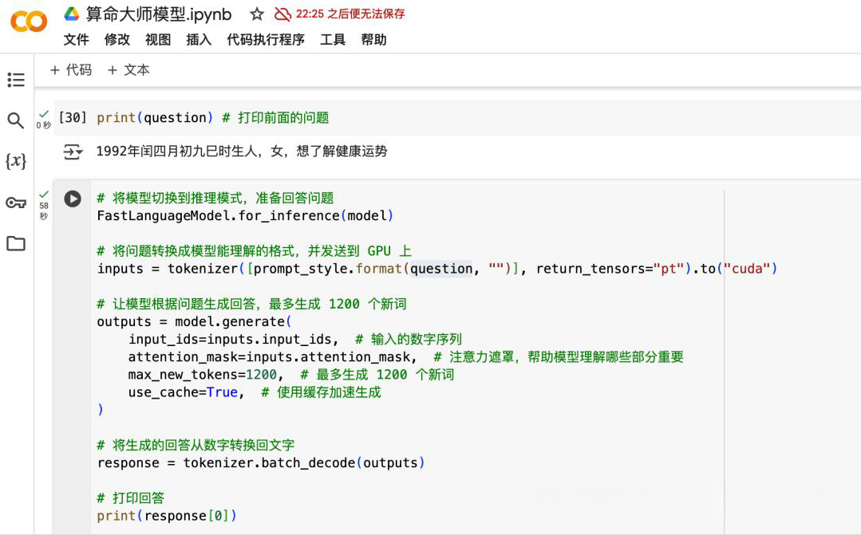
Task: Click the input_ids=inputs.input_ids line
Action: [x=295, y=339]
